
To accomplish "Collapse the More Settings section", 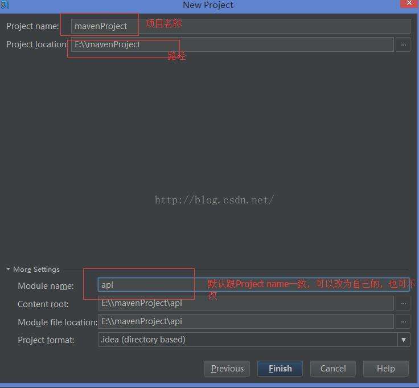I will (x=9, y=269).
